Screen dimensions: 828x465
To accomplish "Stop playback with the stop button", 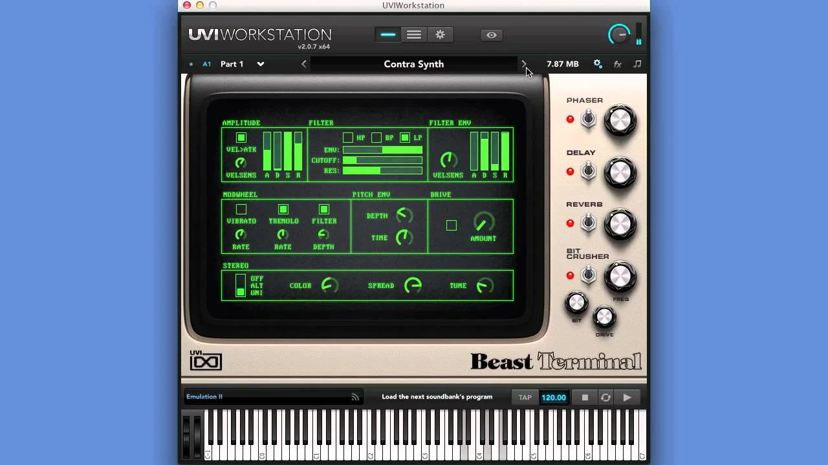I will pyautogui.click(x=585, y=397).
